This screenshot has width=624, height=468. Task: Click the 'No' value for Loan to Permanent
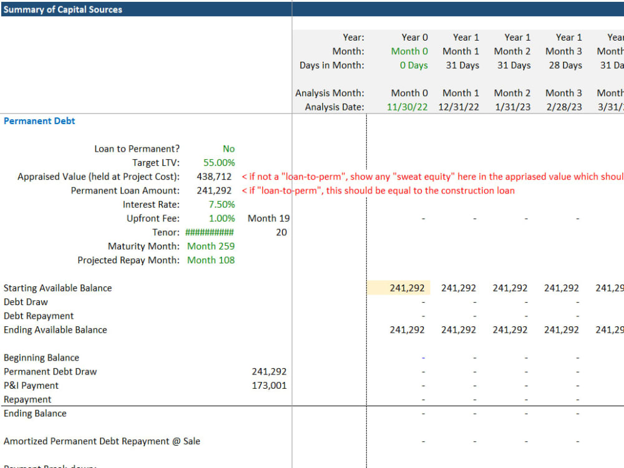click(x=228, y=149)
